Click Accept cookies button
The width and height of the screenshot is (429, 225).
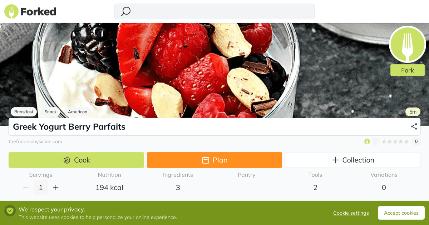tap(401, 213)
